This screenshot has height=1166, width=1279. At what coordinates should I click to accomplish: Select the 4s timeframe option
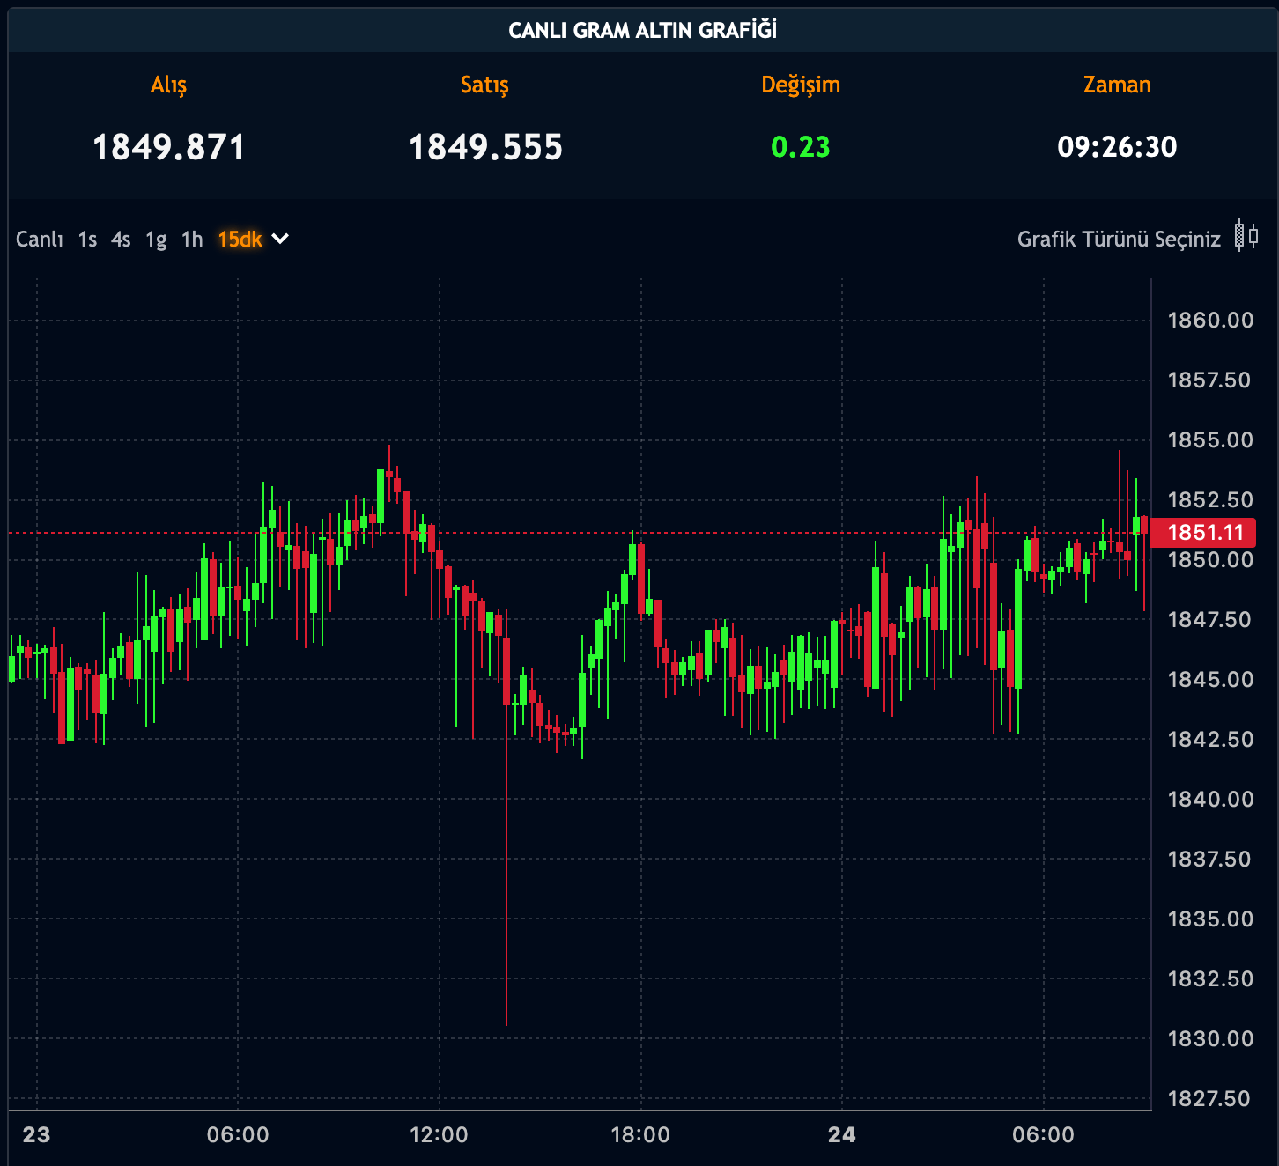click(x=121, y=240)
